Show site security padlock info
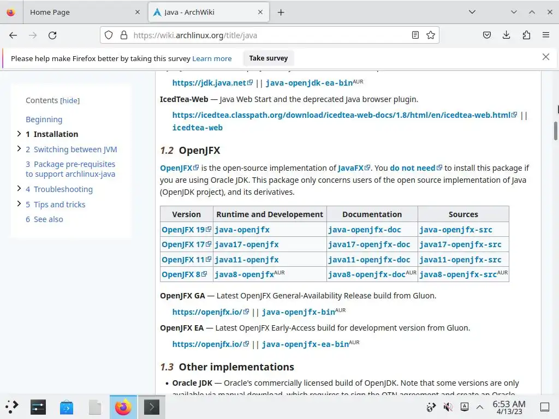559x419 pixels. click(x=124, y=35)
